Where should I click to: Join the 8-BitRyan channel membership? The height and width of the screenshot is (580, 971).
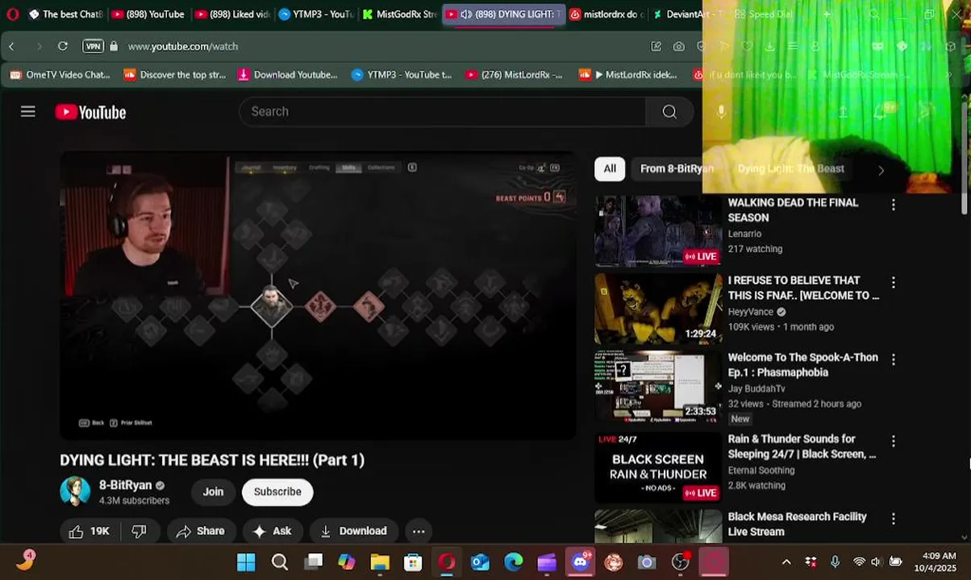tap(213, 491)
